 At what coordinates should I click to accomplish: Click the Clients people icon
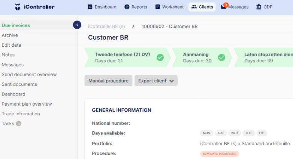(194, 7)
